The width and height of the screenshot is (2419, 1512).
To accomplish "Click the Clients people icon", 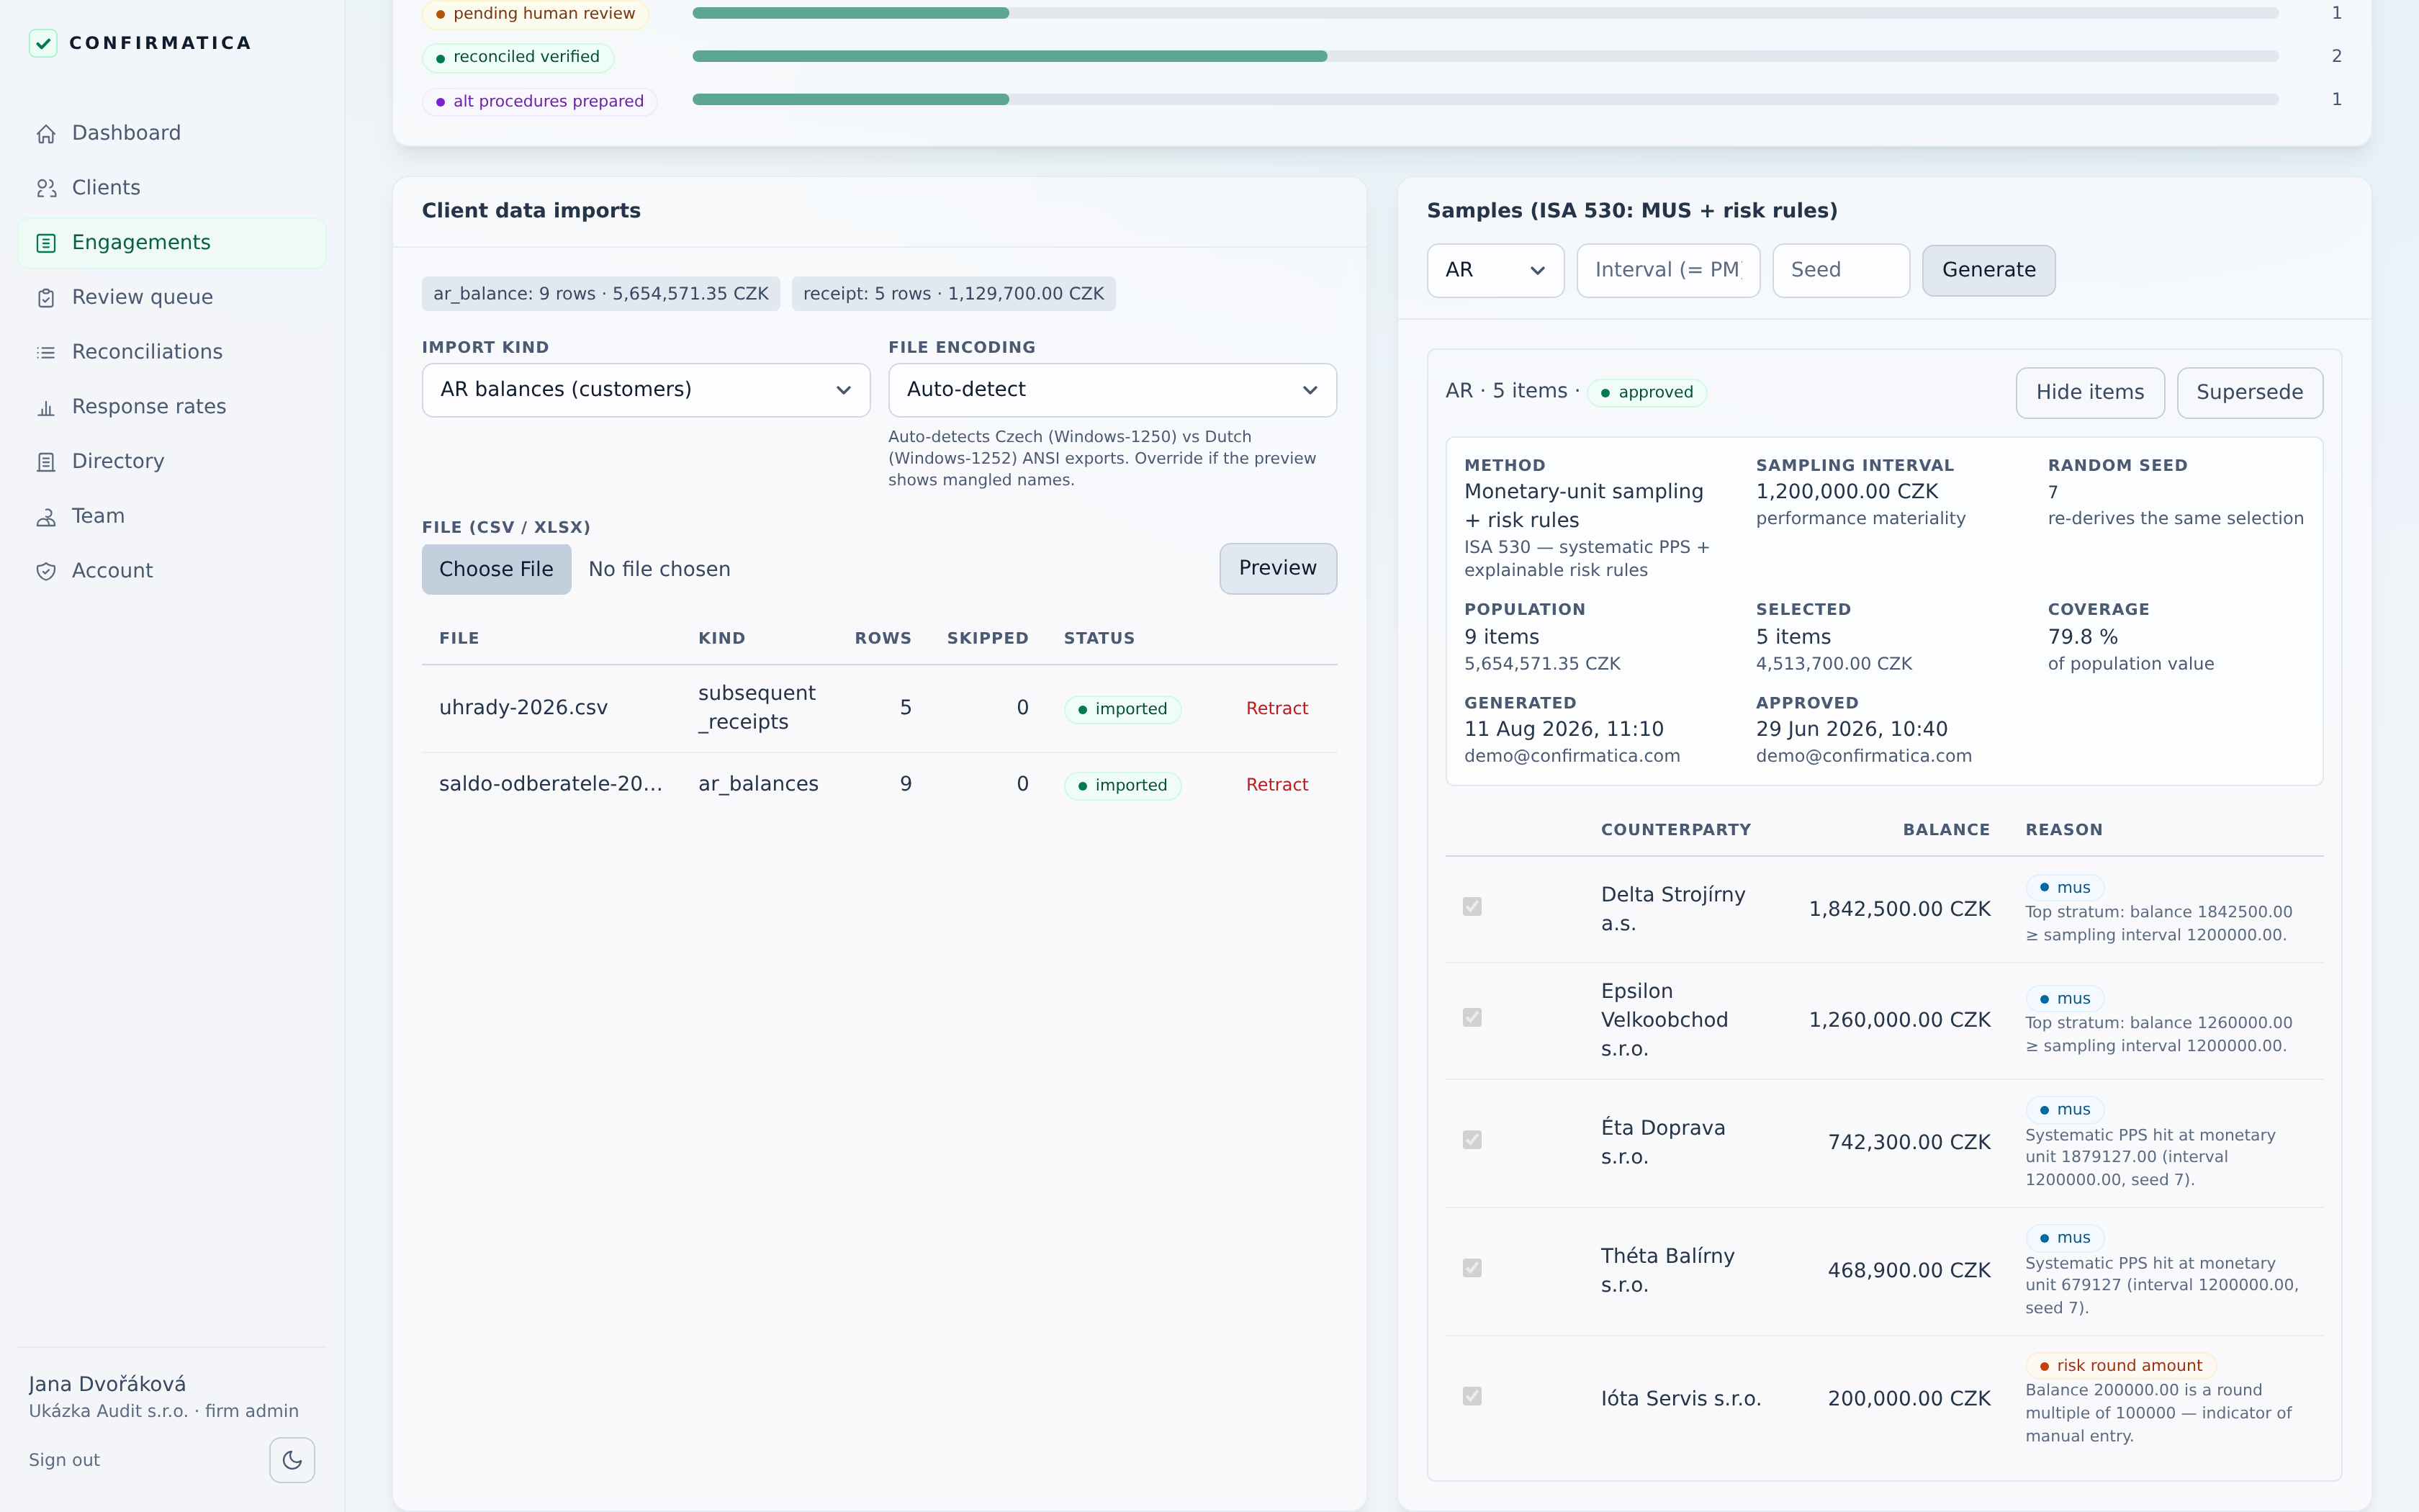I will [46, 188].
